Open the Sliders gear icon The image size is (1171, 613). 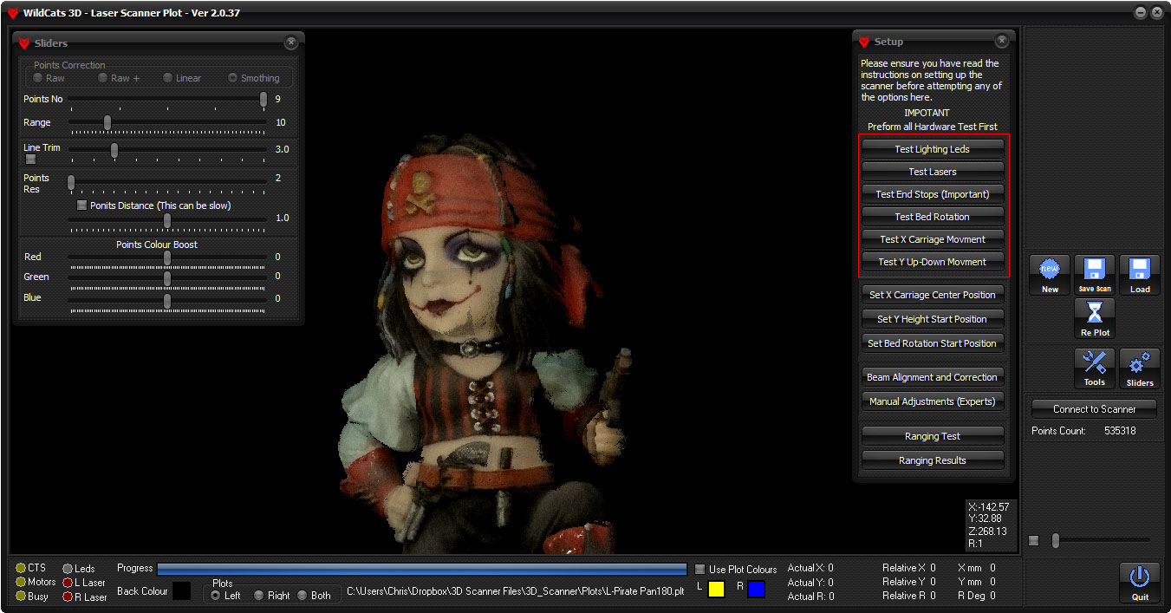click(x=1140, y=368)
